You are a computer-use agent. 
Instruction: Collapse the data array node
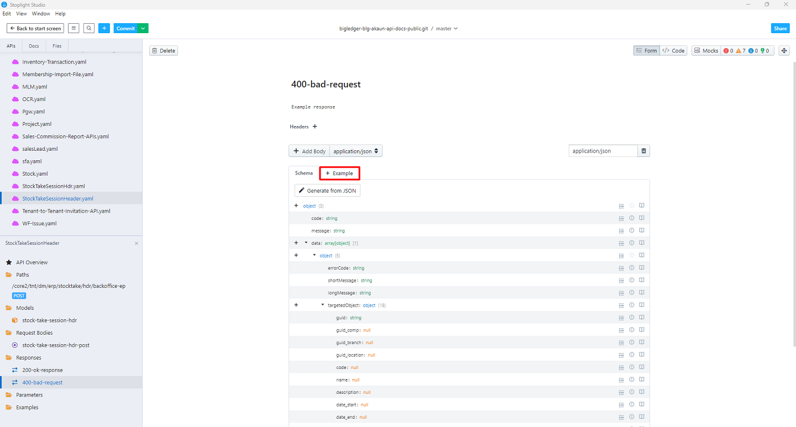(x=306, y=243)
